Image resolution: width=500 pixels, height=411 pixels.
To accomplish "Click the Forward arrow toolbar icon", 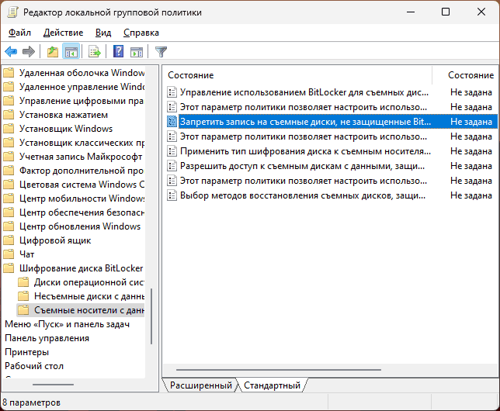I will click(29, 51).
